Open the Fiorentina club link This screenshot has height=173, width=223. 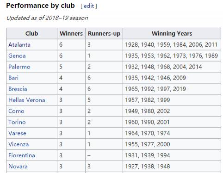[22, 155]
